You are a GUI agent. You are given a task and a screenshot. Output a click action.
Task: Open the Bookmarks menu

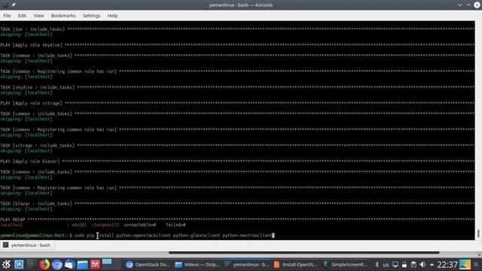click(63, 16)
